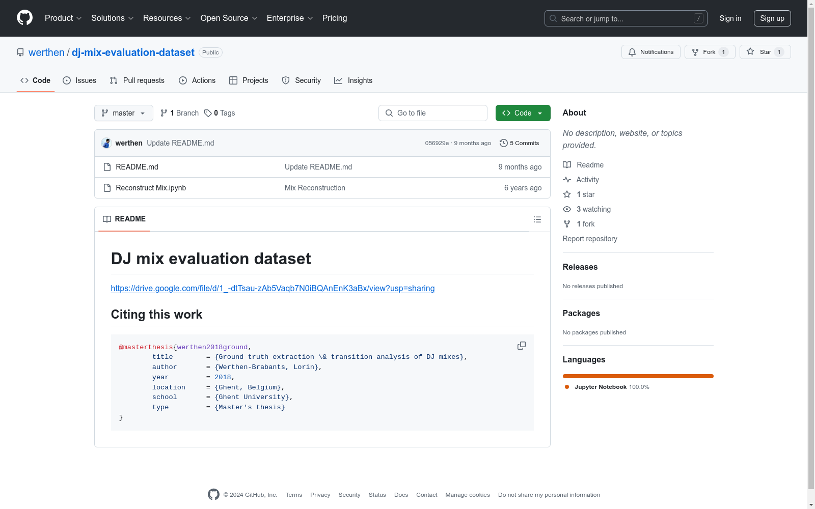This screenshot has width=815, height=509.
Task: Open the Mix Reconstruction commit message
Action: pyautogui.click(x=315, y=188)
